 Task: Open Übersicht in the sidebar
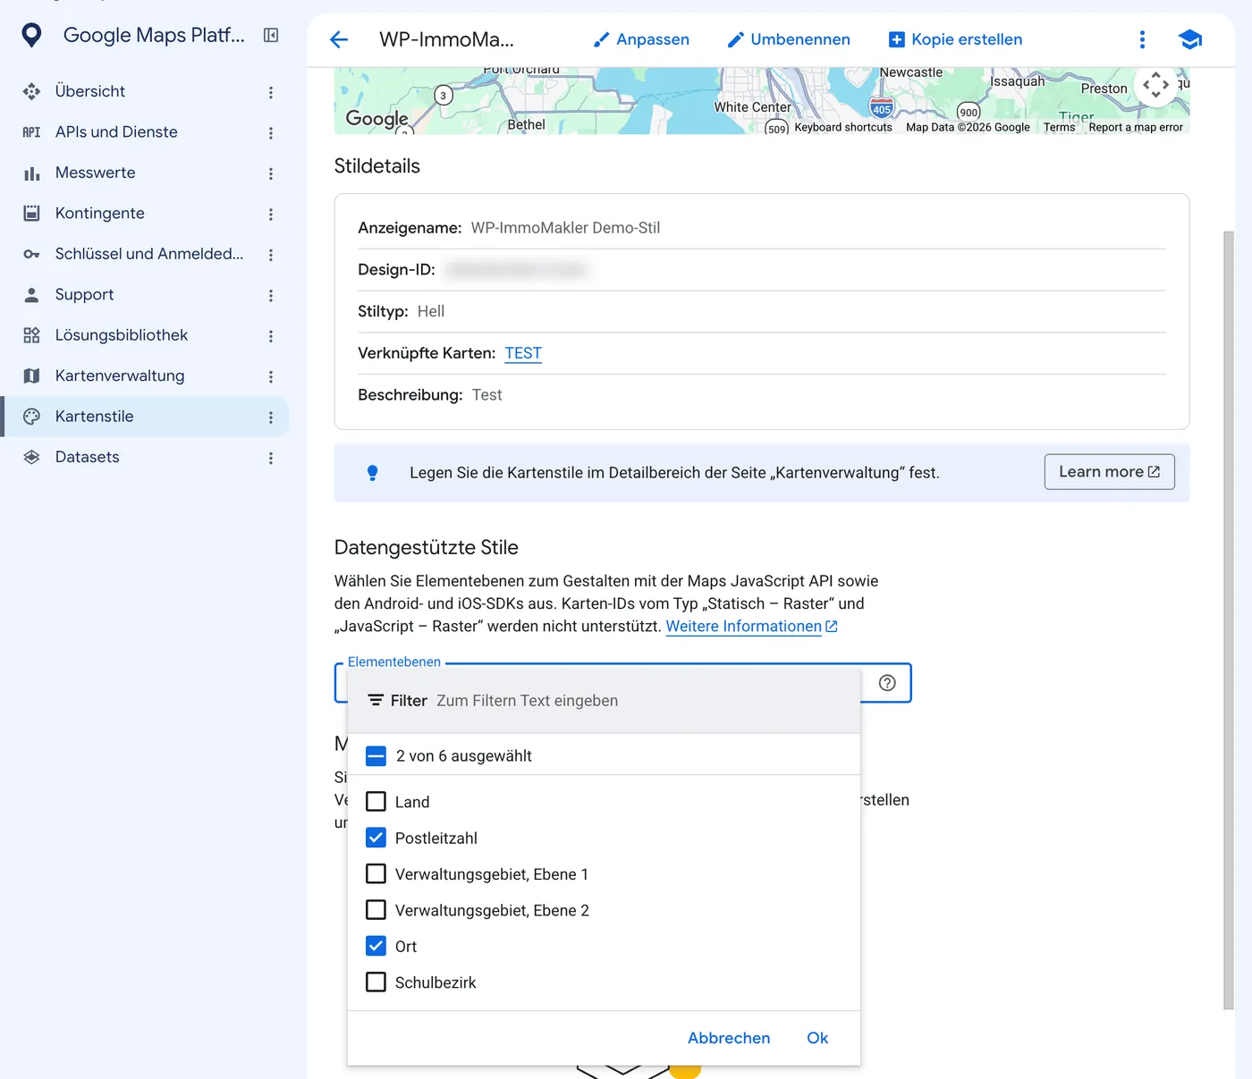tap(89, 91)
